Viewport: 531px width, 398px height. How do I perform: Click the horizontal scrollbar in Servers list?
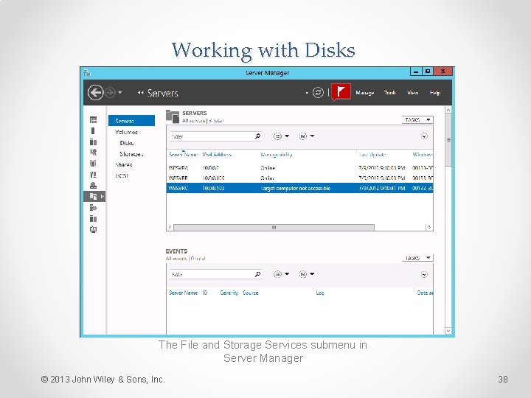click(274, 228)
